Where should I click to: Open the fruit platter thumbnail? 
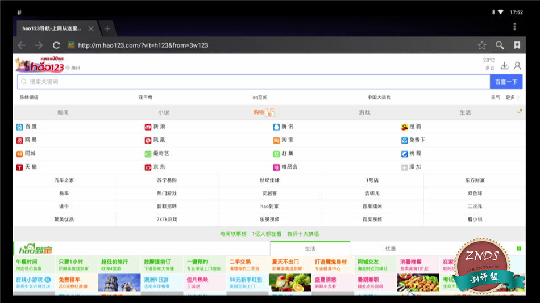coord(290,283)
